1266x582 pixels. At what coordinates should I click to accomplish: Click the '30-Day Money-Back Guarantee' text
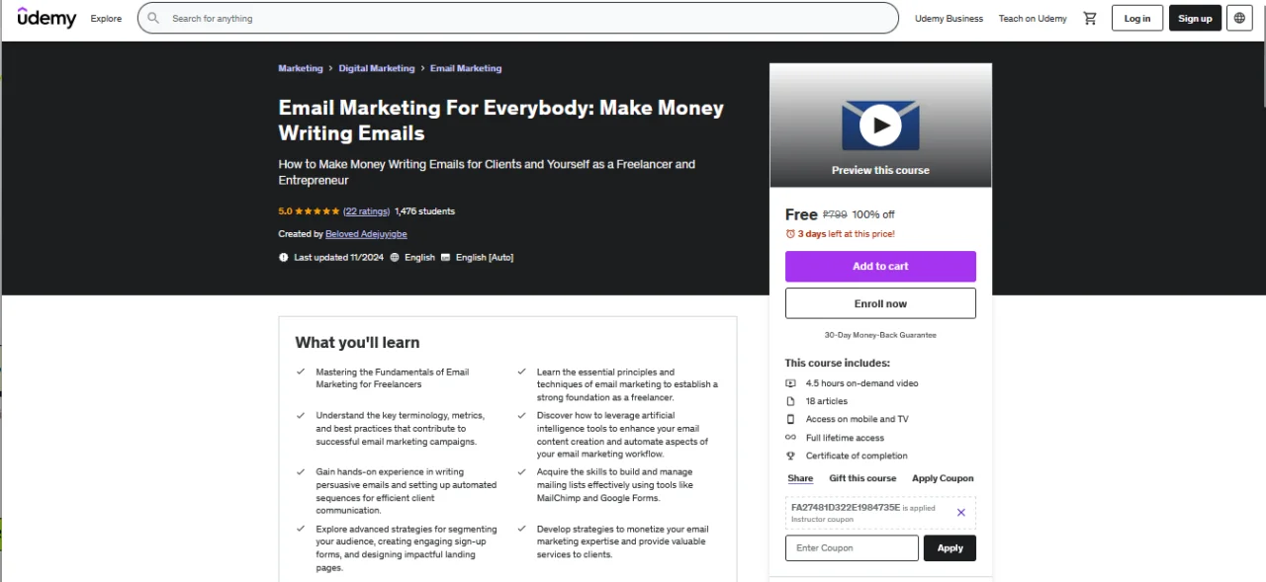point(880,335)
